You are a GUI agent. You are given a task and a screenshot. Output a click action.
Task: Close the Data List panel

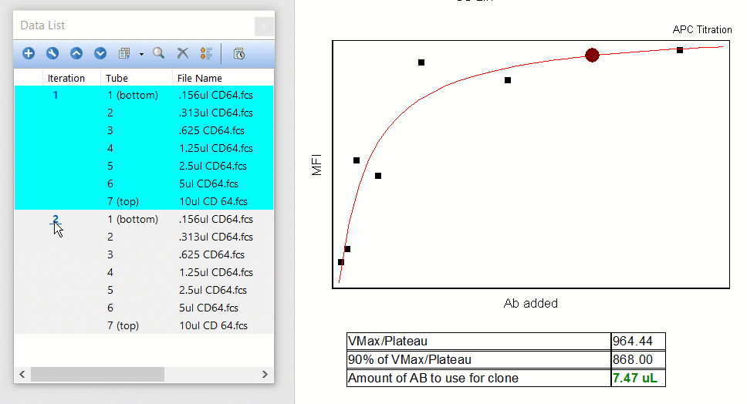click(x=263, y=25)
